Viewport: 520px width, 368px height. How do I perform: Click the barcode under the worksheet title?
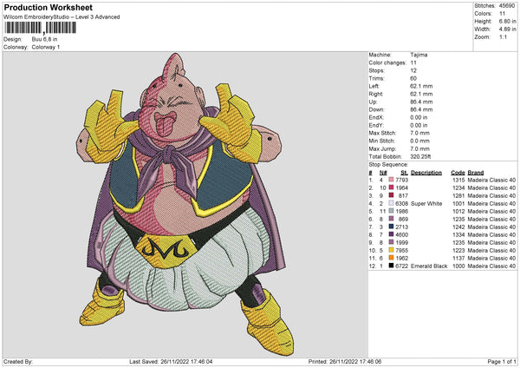[38, 29]
